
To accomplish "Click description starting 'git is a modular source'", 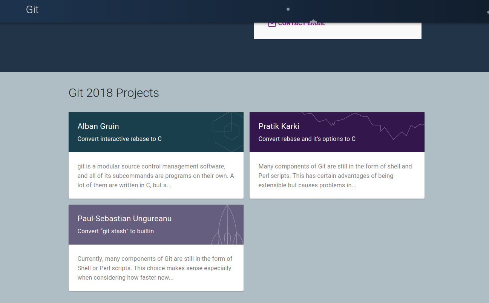I will 156,176.
